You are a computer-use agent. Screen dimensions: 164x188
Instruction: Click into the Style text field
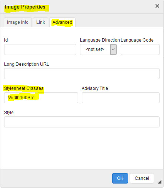tap(82, 122)
